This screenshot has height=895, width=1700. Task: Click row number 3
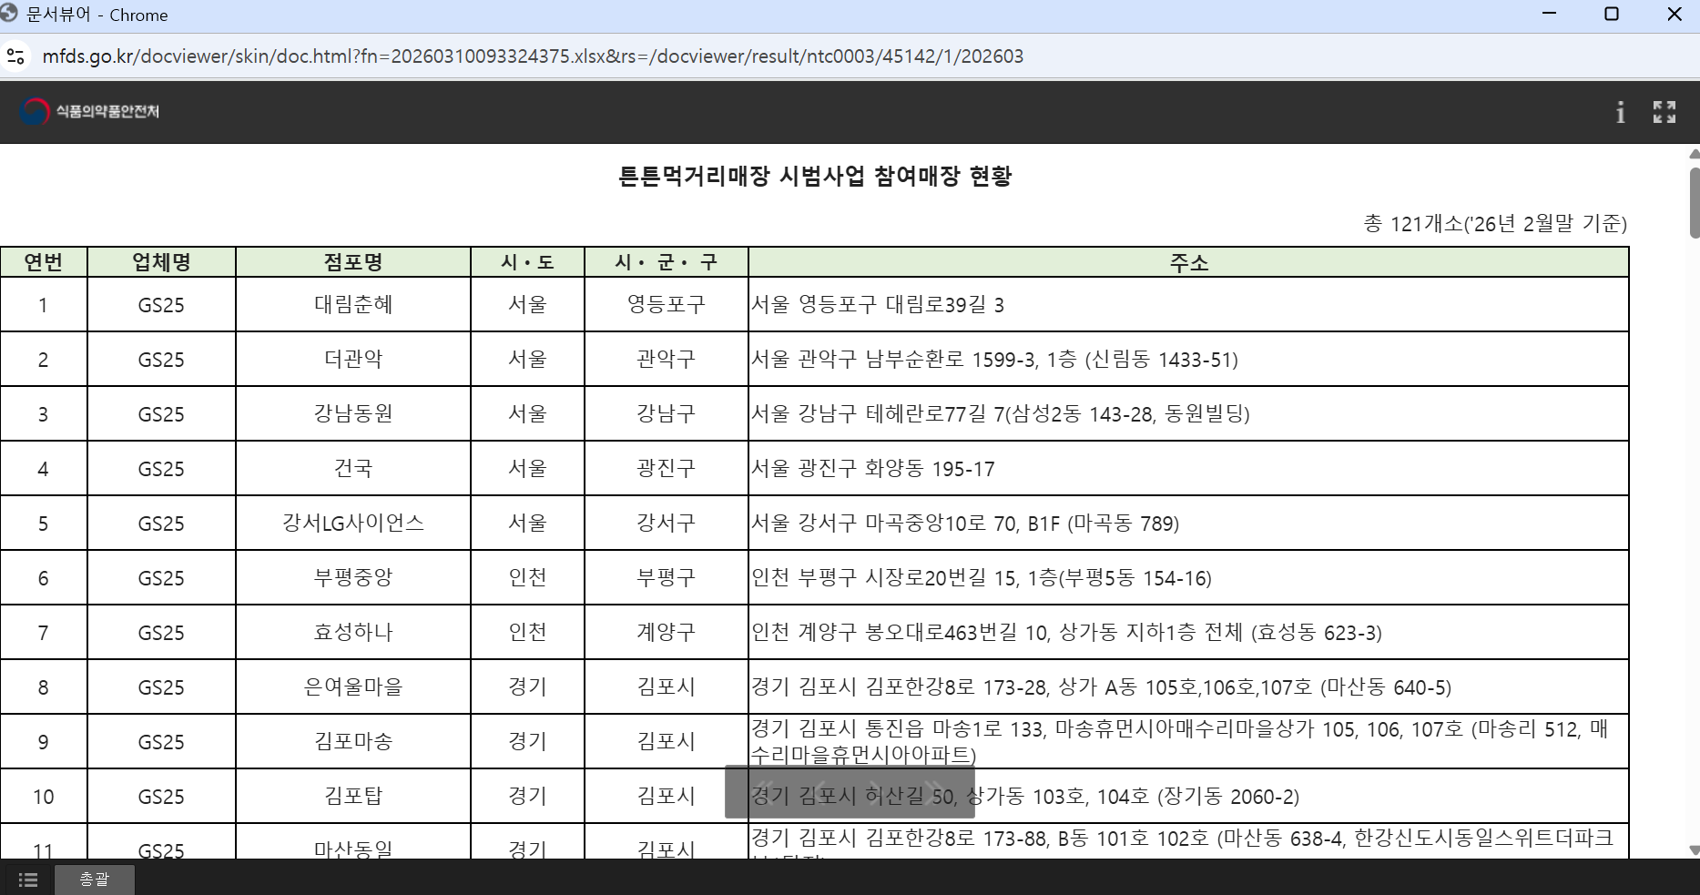(43, 413)
